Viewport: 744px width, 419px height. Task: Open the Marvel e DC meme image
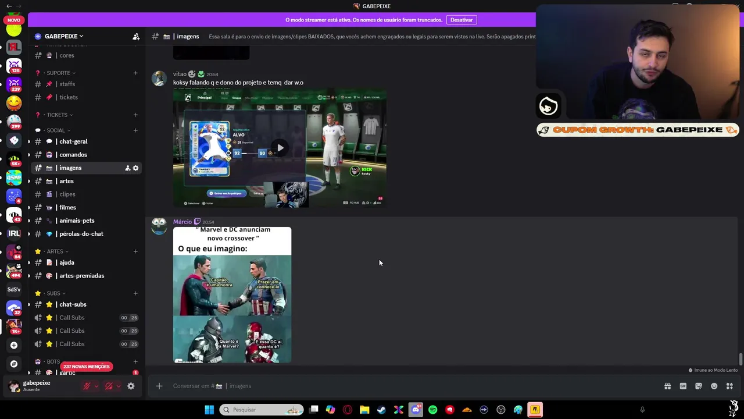point(233,294)
